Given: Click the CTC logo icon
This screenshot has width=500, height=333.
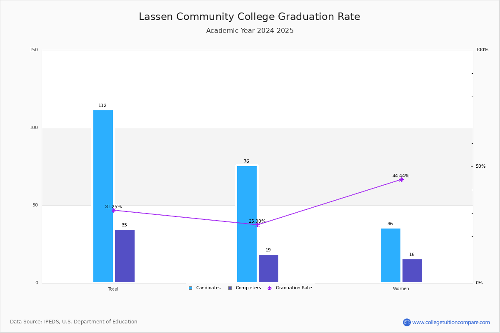Looking at the screenshot, I should [x=407, y=322].
